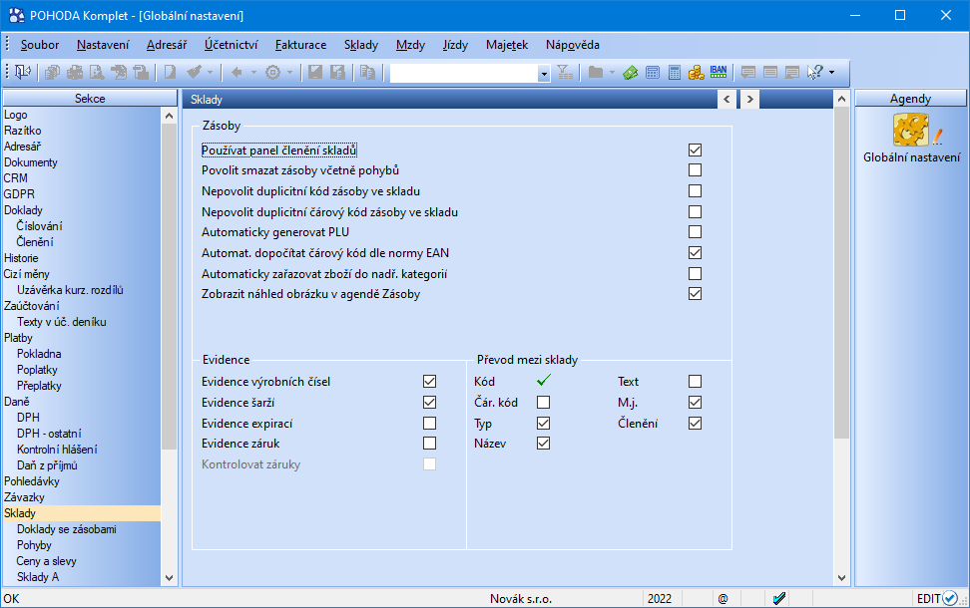Screen dimensions: 970x608
Task: Open the IBAN tool icon
Action: (719, 73)
